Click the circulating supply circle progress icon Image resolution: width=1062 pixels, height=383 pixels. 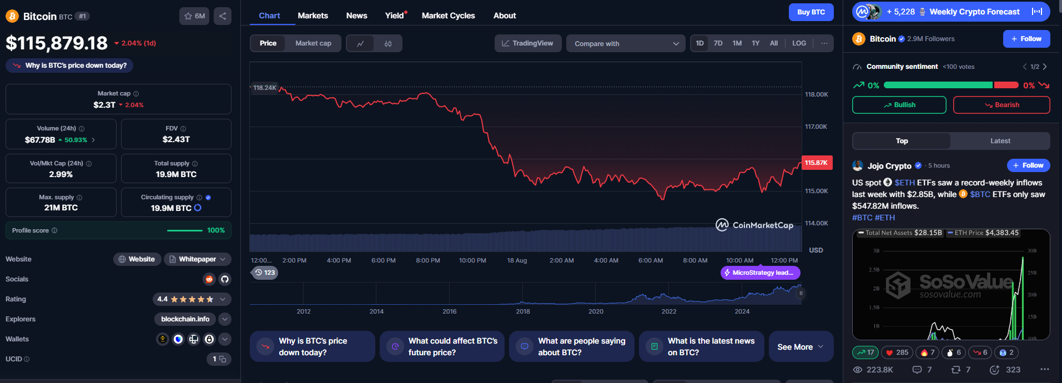[x=198, y=208]
